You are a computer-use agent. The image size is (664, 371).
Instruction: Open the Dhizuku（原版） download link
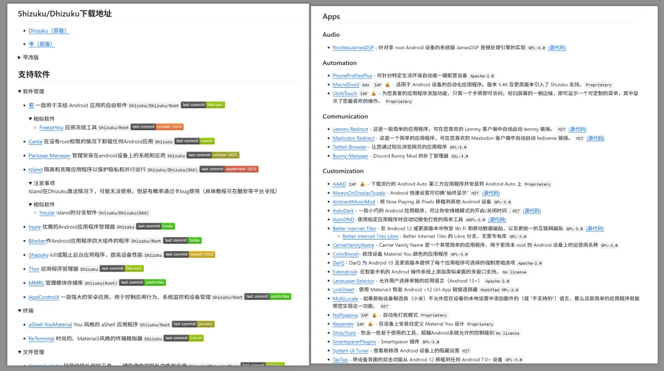pyautogui.click(x=49, y=31)
